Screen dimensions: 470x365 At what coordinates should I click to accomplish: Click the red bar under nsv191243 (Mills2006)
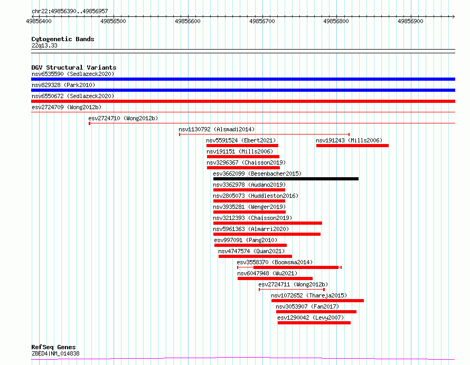click(x=353, y=146)
